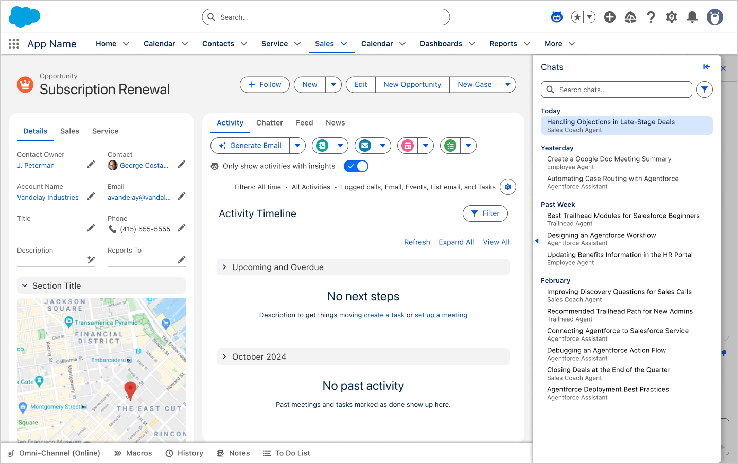Image resolution: width=738 pixels, height=464 pixels.
Task: Click the New Task list icon button
Action: (x=450, y=146)
